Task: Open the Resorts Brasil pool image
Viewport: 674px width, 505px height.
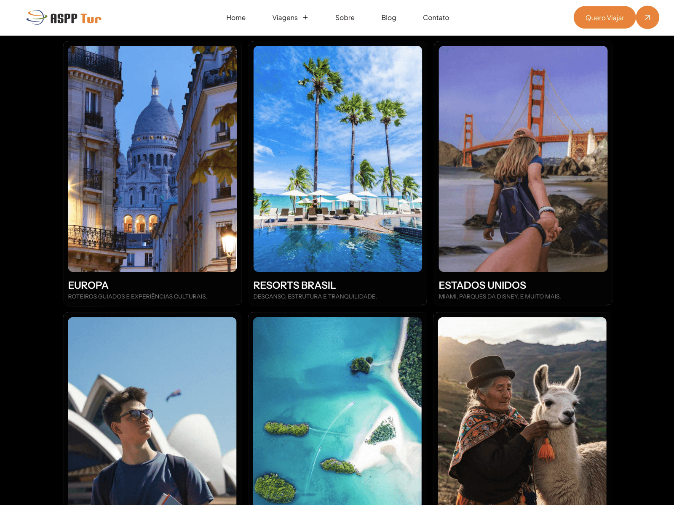Action: [x=338, y=159]
